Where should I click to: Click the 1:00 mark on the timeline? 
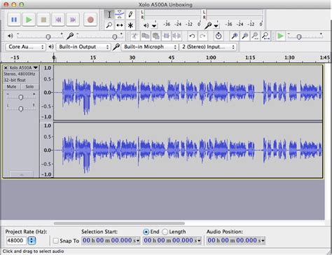[211, 57]
